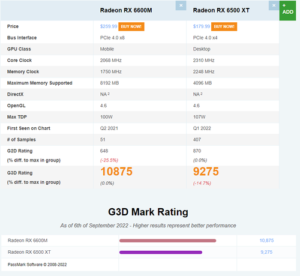300x276 pixels.
Task: Click the 9,275 score link in chart
Action: pyautogui.click(x=266, y=252)
